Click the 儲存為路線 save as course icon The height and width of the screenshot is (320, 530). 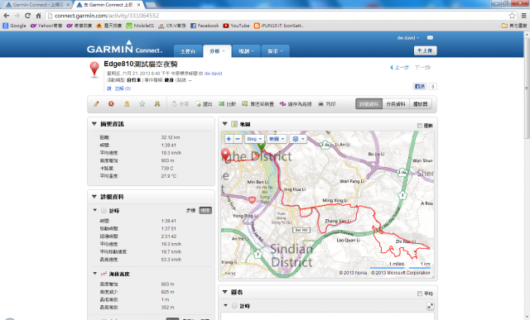[x=282, y=104]
